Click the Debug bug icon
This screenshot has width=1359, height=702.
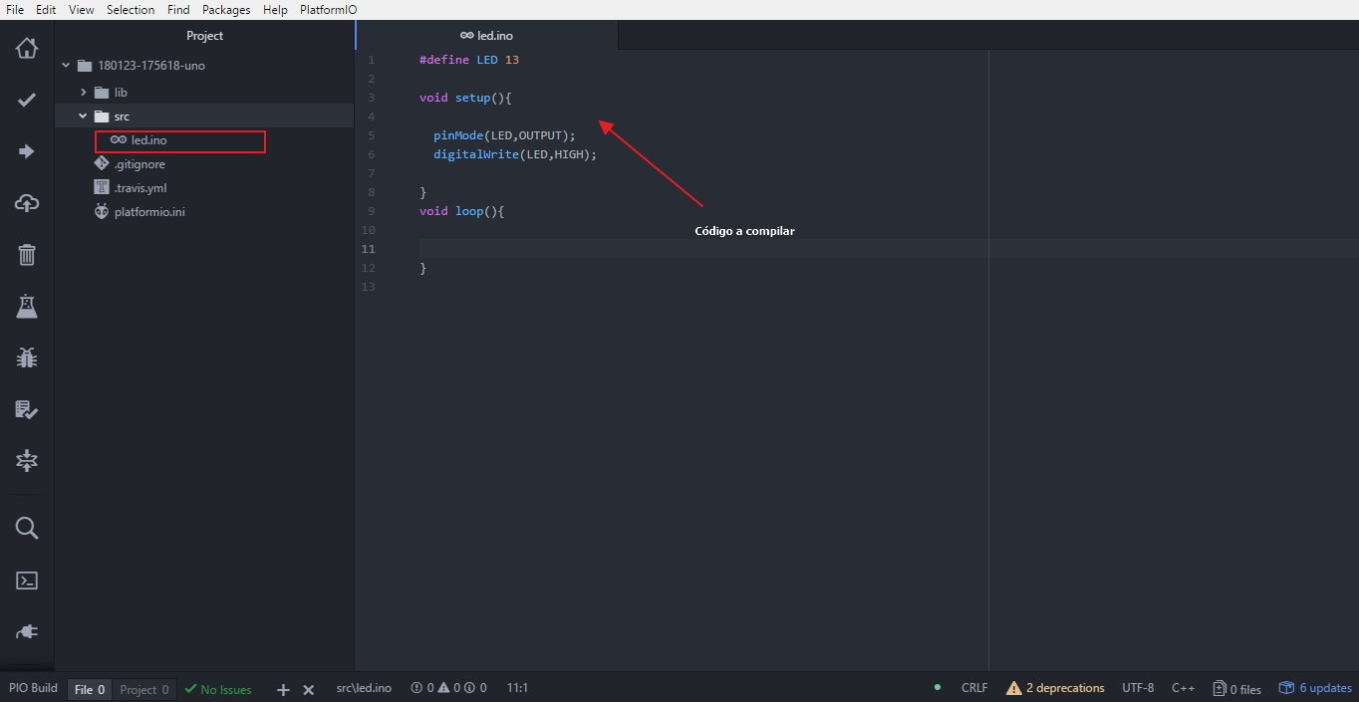click(27, 357)
